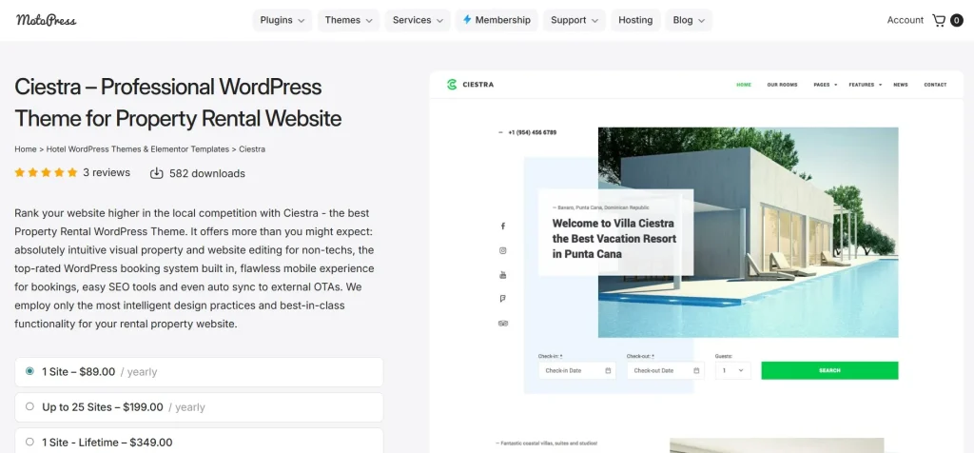Click the TripAdvisor icon in theme preview
This screenshot has height=453, width=974.
[503, 324]
